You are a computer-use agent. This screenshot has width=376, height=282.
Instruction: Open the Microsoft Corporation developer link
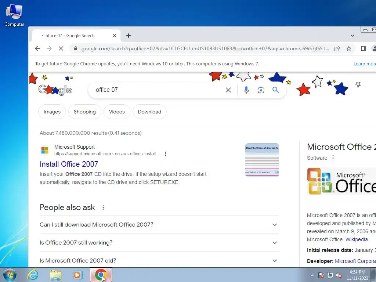click(x=355, y=261)
